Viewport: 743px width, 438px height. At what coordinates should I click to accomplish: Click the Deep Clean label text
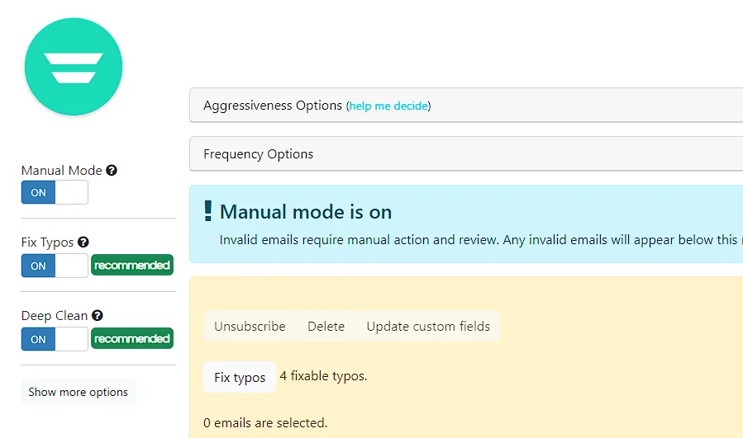tap(55, 316)
